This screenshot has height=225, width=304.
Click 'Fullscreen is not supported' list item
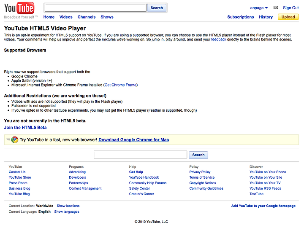(33, 106)
